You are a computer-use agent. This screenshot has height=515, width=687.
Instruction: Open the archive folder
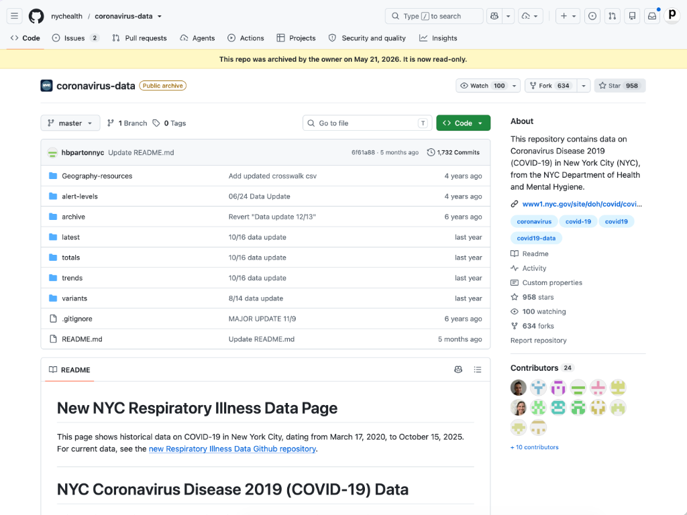(x=73, y=217)
